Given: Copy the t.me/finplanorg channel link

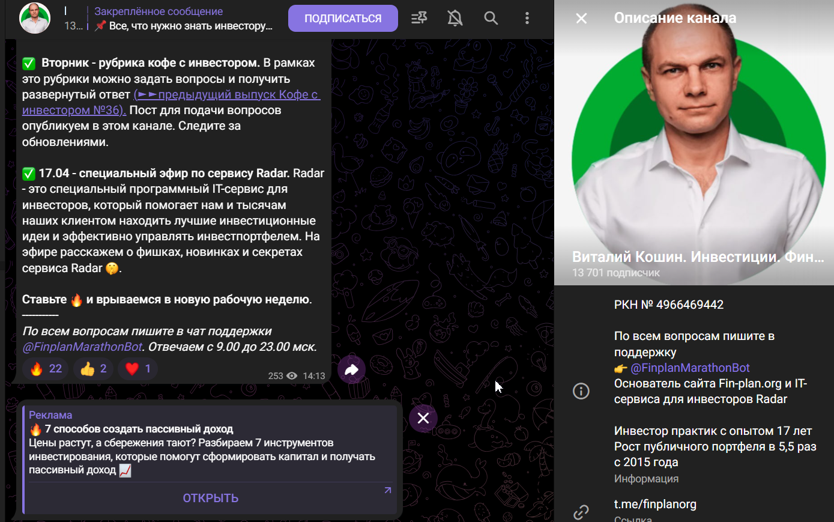Looking at the screenshot, I should click(x=655, y=505).
